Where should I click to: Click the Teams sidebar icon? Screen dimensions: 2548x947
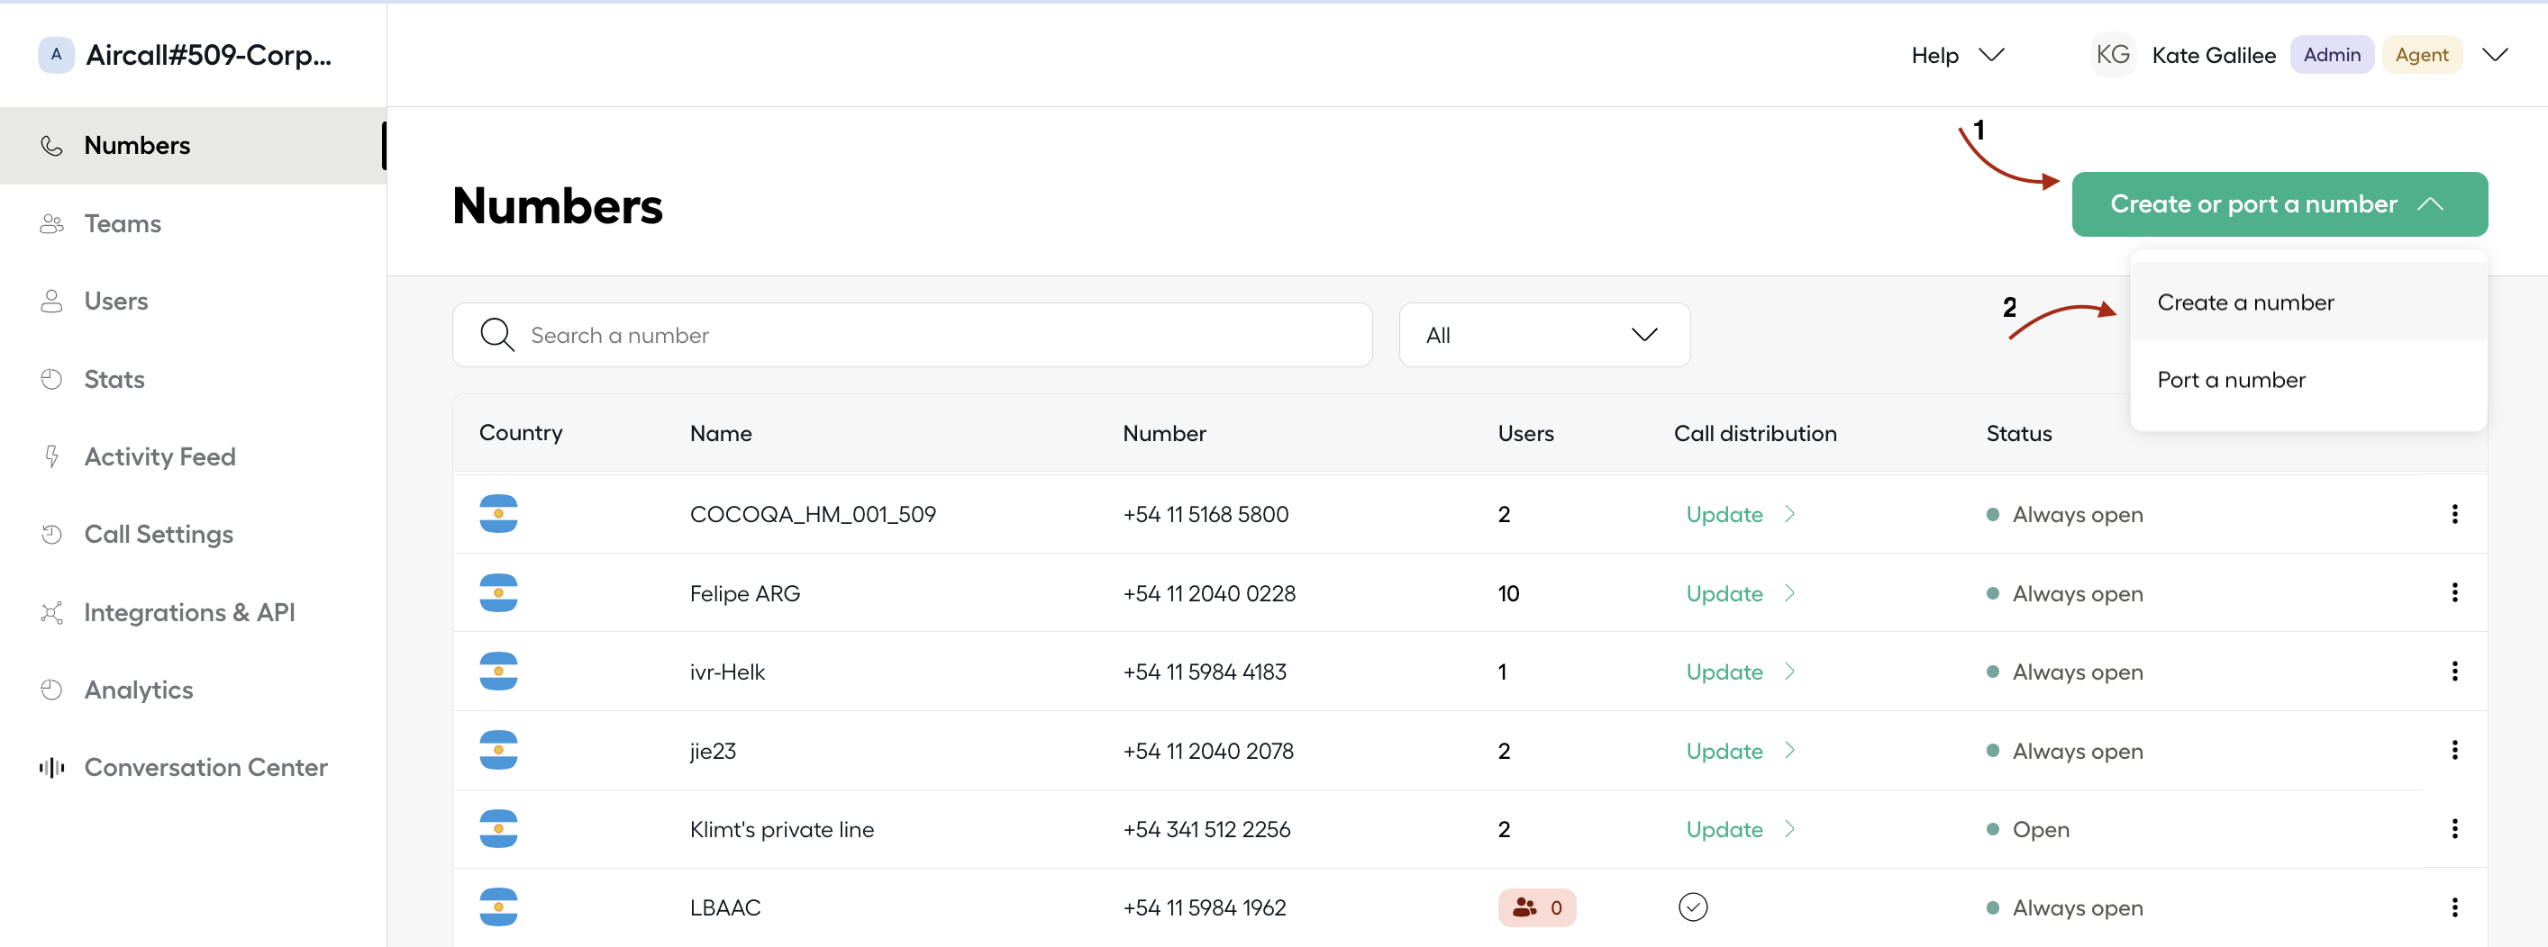pos(51,223)
